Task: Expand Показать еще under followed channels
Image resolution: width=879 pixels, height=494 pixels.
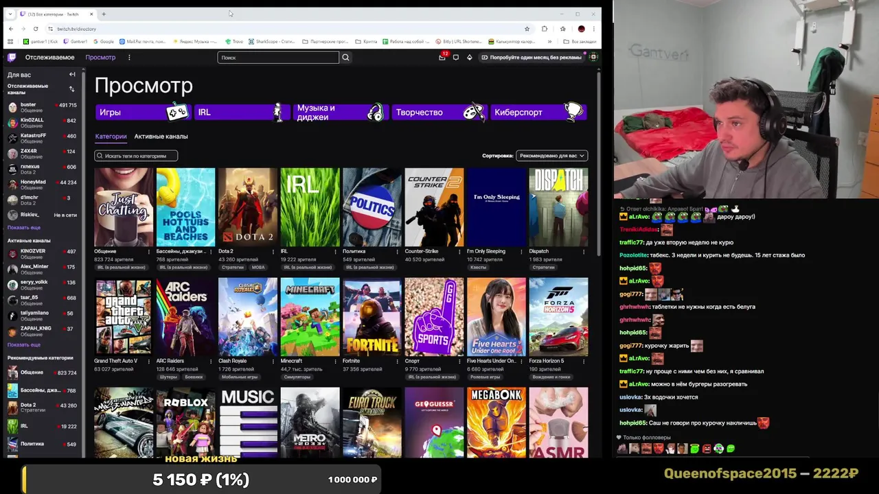Action: tap(24, 227)
